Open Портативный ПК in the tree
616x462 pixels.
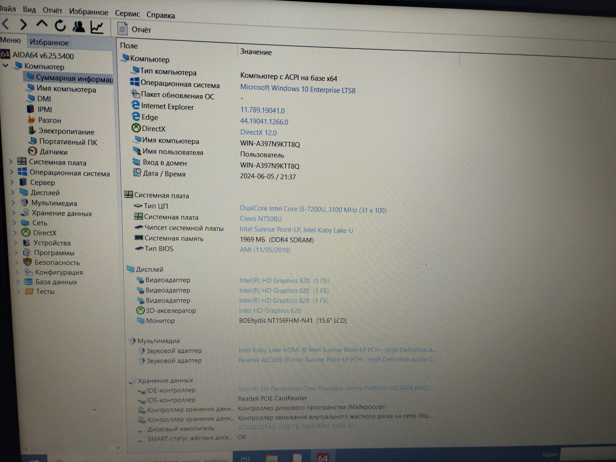click(63, 141)
